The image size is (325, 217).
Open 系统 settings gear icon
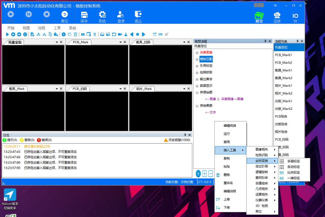pos(102,15)
